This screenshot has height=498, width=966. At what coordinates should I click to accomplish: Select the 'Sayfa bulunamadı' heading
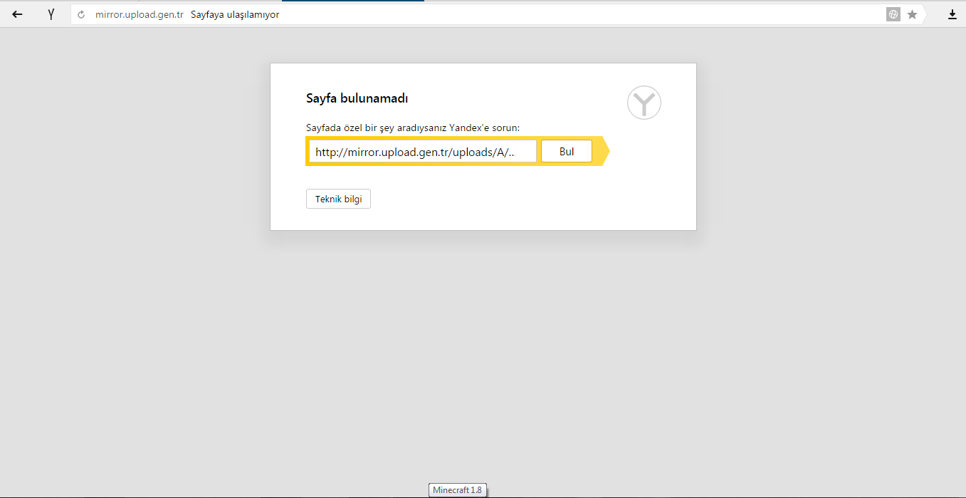tap(357, 98)
